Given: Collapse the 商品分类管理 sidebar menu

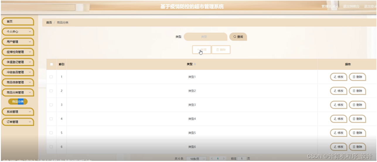Looking at the screenshot, I should coord(18,93).
